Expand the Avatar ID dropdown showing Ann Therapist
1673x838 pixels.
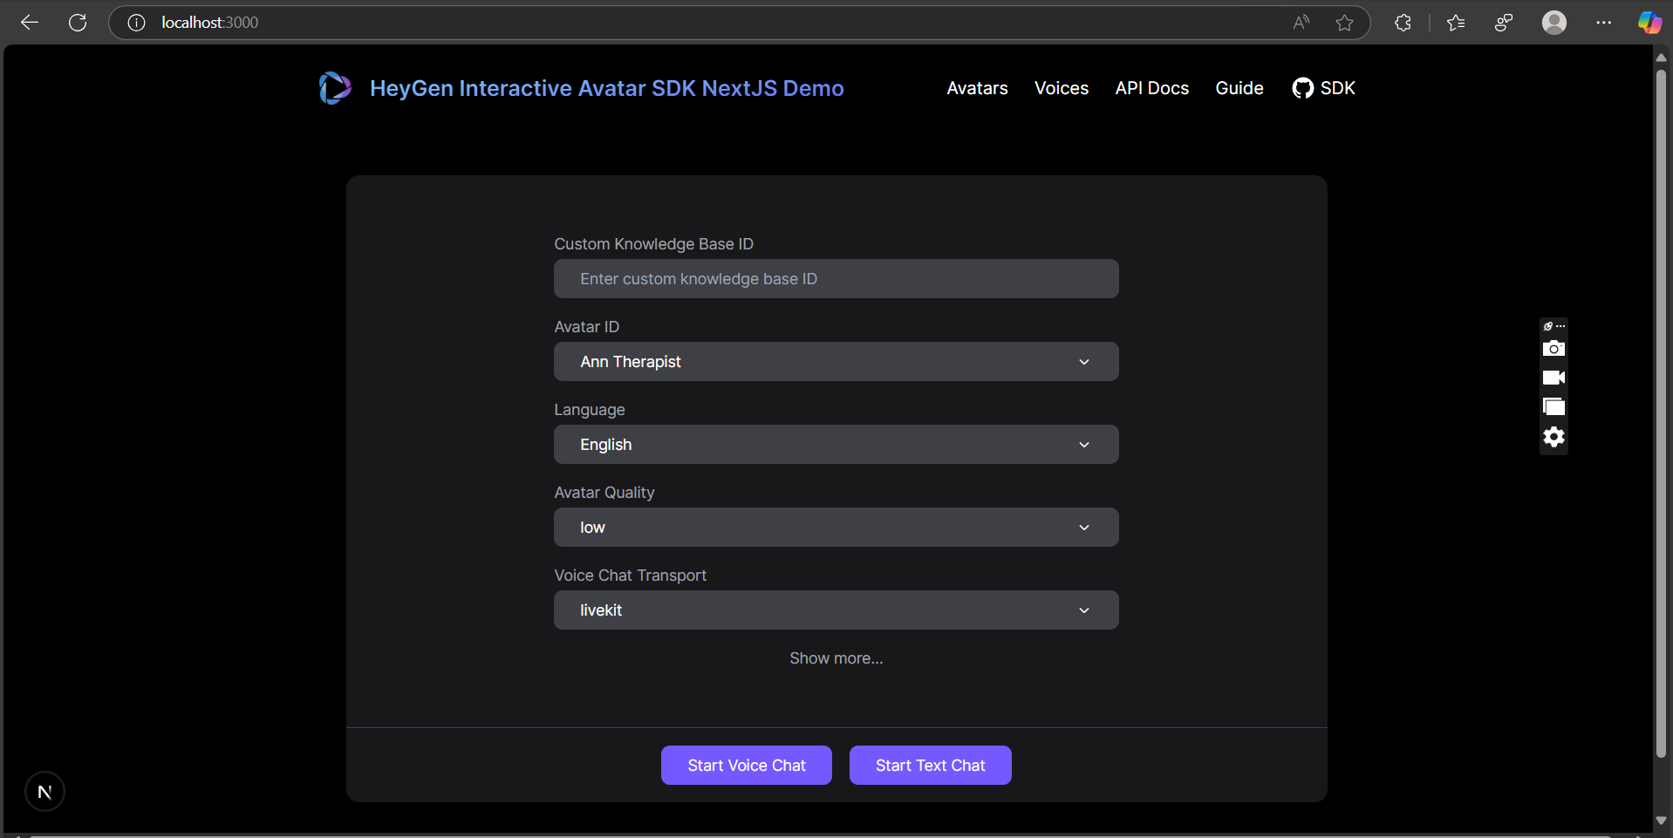click(x=836, y=362)
